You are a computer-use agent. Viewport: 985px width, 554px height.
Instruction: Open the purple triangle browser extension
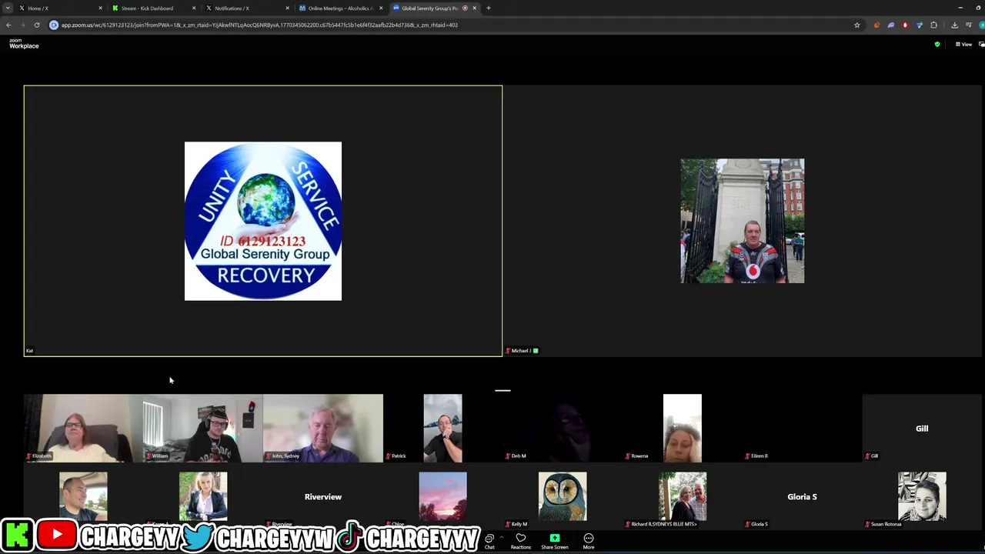pyautogui.click(x=920, y=25)
